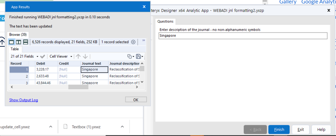Click the Journal description column header
This screenshot has height=136, width=336.
click(x=124, y=63)
